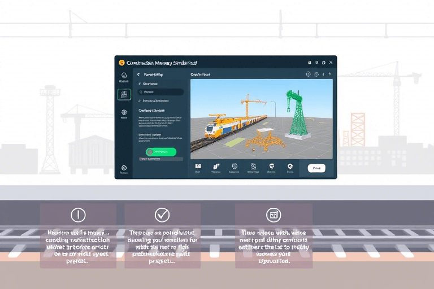
Task: Click the orange app logo in title bar
Action: click(120, 63)
